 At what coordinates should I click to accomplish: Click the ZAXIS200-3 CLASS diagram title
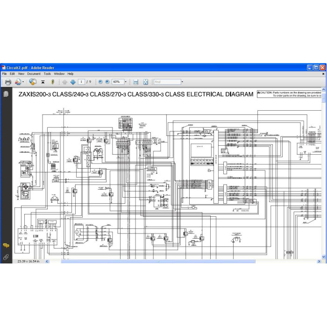(x=136, y=94)
